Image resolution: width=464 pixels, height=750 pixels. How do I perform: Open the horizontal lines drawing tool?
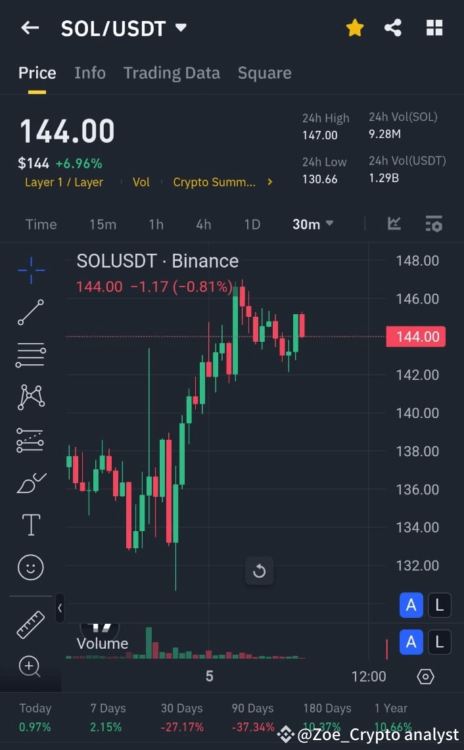(x=30, y=355)
